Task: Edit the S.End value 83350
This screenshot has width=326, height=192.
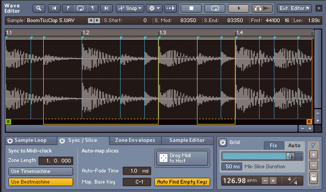Action: click(x=235, y=21)
